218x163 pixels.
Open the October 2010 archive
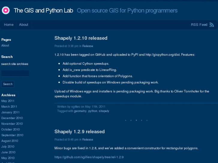point(10,130)
